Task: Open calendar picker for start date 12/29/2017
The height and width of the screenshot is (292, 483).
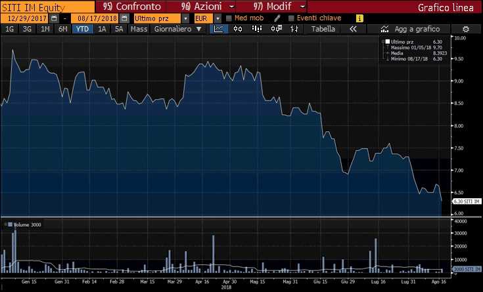Action: 54,18
